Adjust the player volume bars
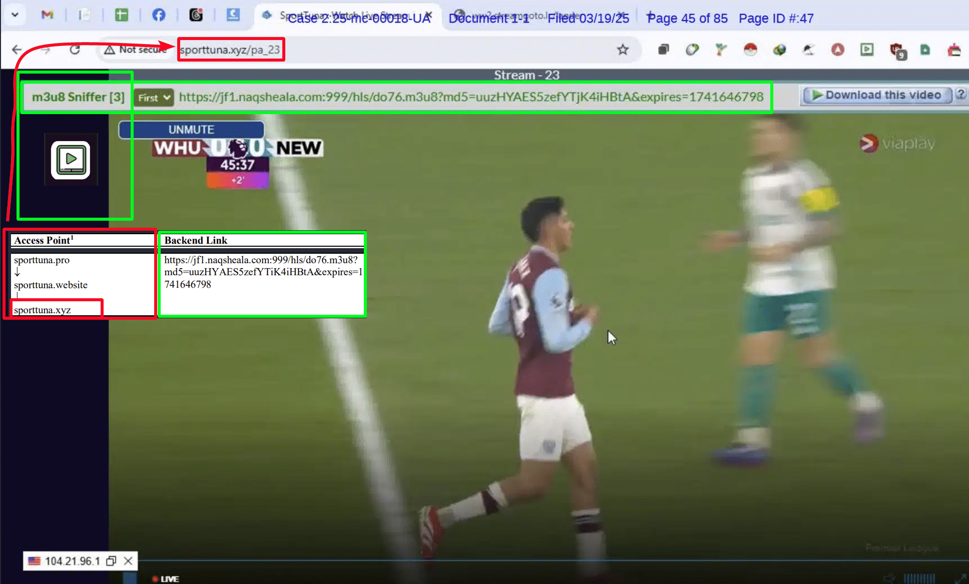Image resolution: width=969 pixels, height=584 pixels. [x=919, y=578]
